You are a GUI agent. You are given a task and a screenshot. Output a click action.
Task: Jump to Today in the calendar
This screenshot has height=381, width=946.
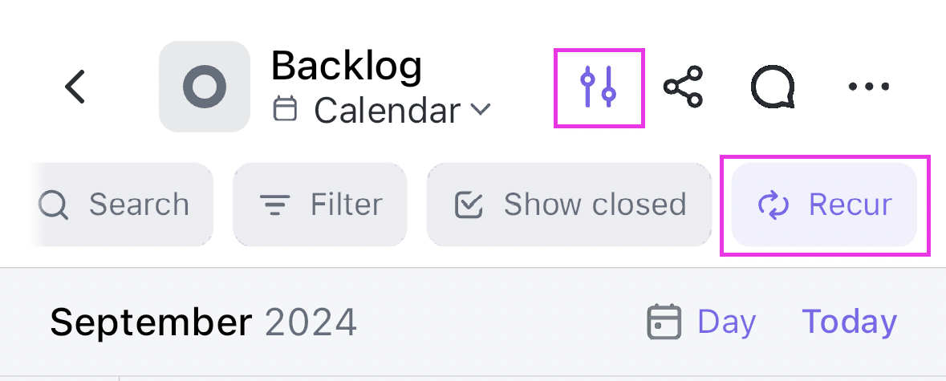pos(849,322)
